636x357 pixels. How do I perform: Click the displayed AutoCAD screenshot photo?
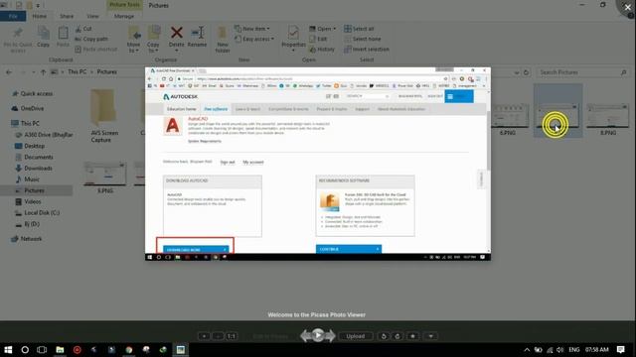click(x=318, y=164)
